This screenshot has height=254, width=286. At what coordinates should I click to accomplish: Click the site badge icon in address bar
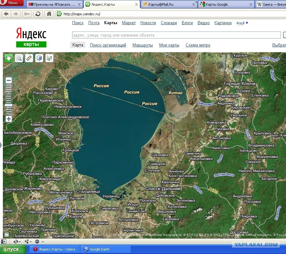(59, 14)
